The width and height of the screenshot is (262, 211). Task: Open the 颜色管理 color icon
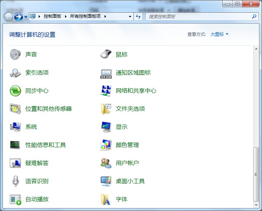[106, 145]
